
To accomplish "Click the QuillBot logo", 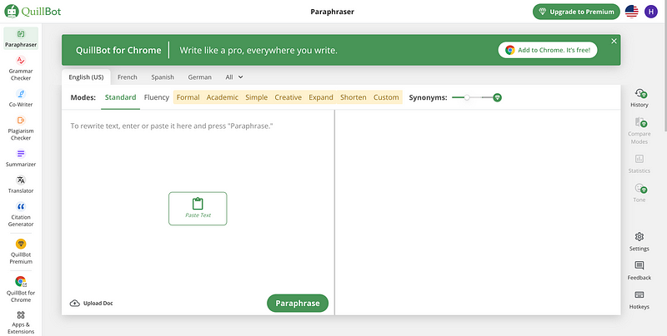I will [33, 11].
